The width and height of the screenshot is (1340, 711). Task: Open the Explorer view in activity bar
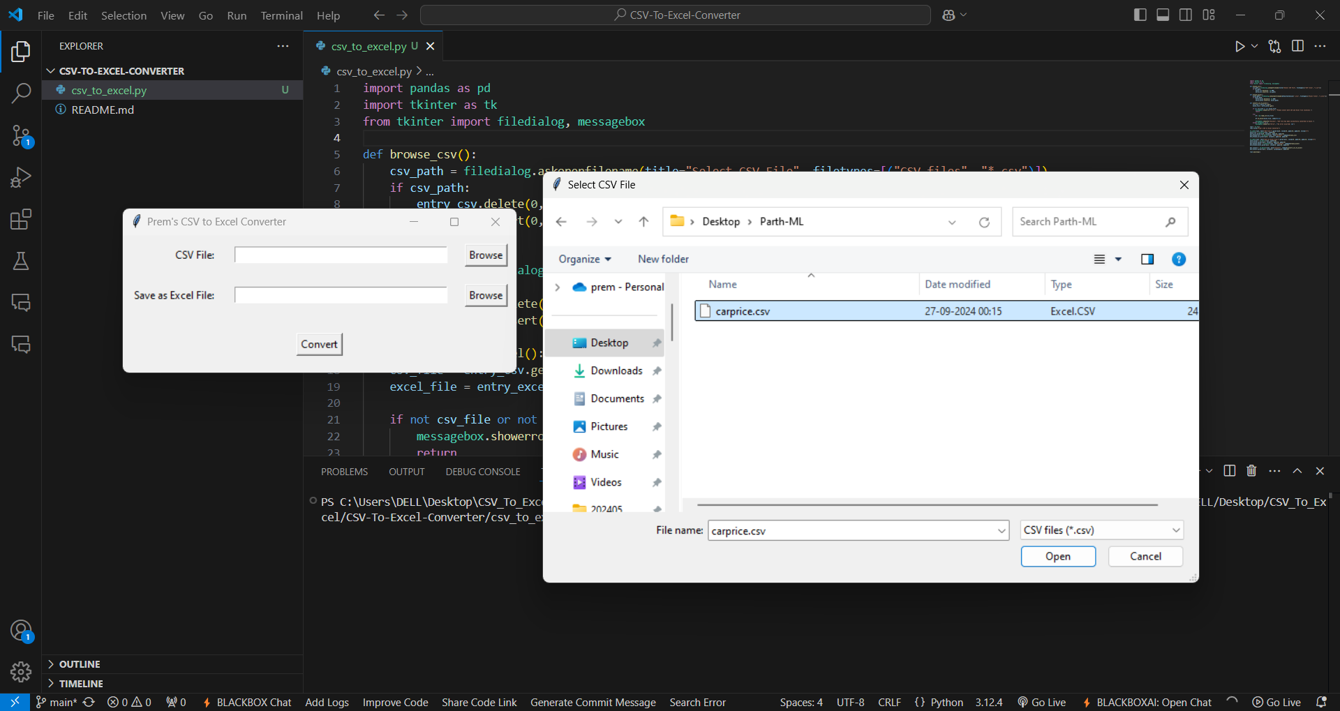point(21,51)
